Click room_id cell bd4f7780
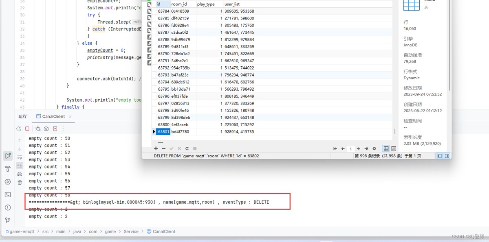Viewport: 489px width, 242px height. (x=183, y=132)
